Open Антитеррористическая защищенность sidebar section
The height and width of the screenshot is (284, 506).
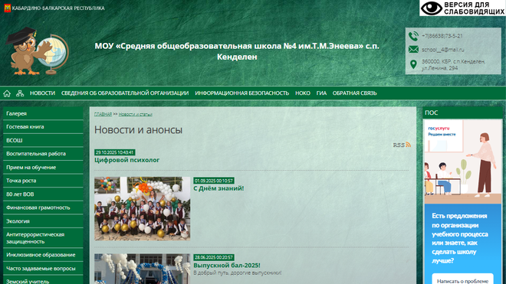(43, 238)
